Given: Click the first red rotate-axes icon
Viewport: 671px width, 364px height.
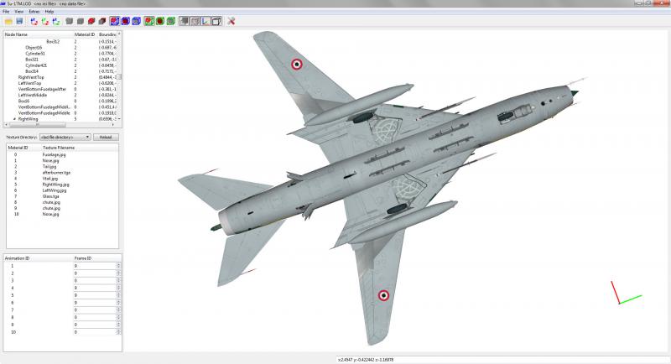Looking at the screenshot, I should tap(34, 21).
